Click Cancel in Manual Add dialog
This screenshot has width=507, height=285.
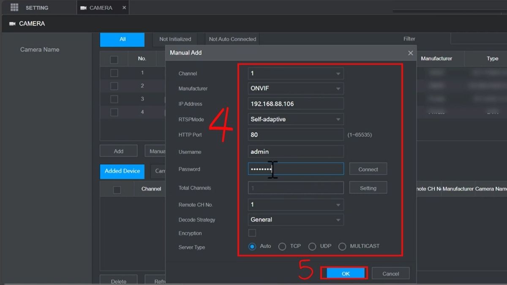(391, 274)
